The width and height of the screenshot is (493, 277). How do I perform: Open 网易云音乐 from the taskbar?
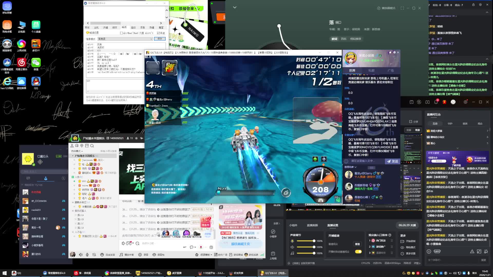pos(83,273)
